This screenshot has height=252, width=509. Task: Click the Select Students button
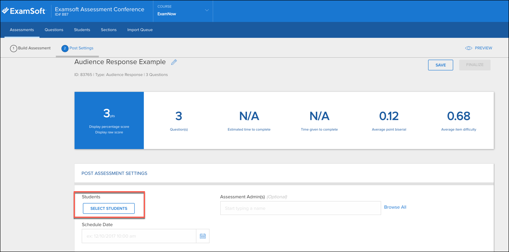(109, 208)
